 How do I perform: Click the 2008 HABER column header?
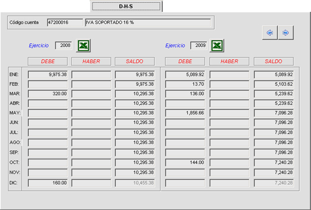coord(91,61)
